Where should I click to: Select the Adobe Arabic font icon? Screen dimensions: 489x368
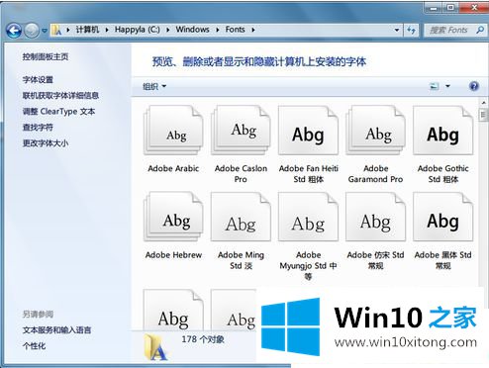pyautogui.click(x=173, y=131)
